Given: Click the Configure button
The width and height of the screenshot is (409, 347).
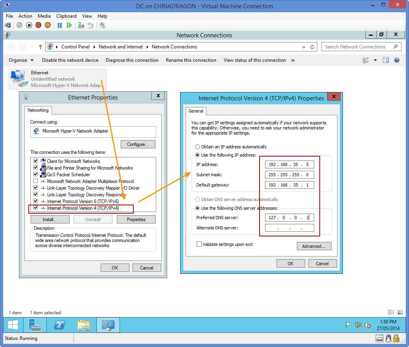Looking at the screenshot, I should click(x=138, y=144).
